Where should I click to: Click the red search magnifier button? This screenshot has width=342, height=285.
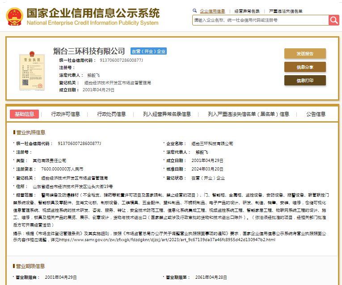point(334,20)
